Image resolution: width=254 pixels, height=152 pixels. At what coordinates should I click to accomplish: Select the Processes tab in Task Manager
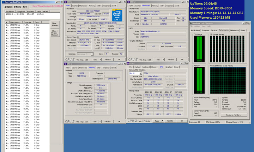coord(206,30)
